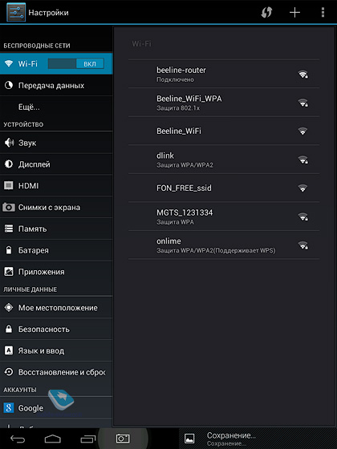
Task: Open Дисплей settings
Action: point(56,164)
